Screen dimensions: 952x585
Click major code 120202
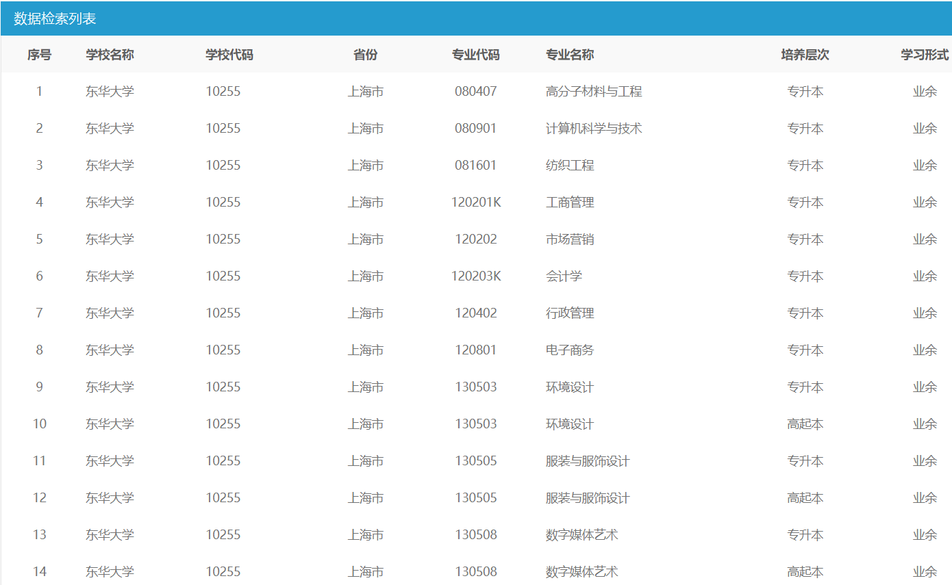476,239
